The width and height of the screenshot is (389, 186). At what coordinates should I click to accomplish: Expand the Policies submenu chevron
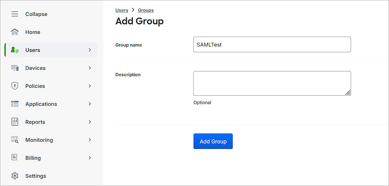(90, 86)
